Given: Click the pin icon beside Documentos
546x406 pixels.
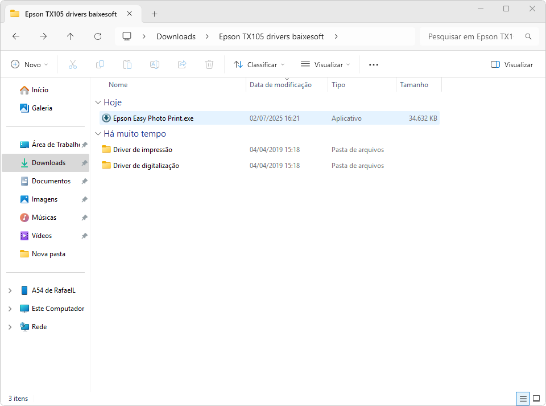Looking at the screenshot, I should pos(84,181).
